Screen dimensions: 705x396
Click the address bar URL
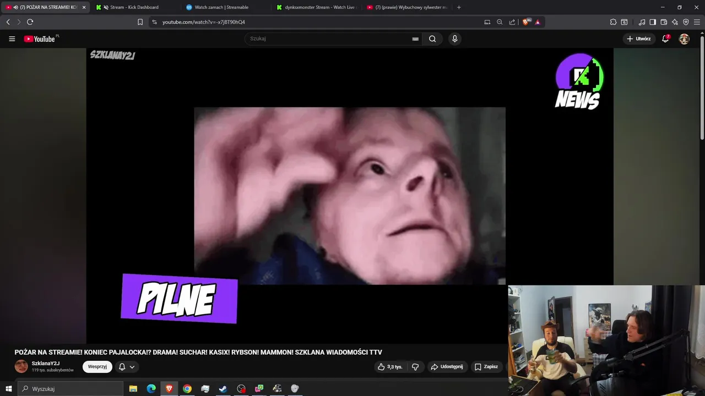click(204, 22)
